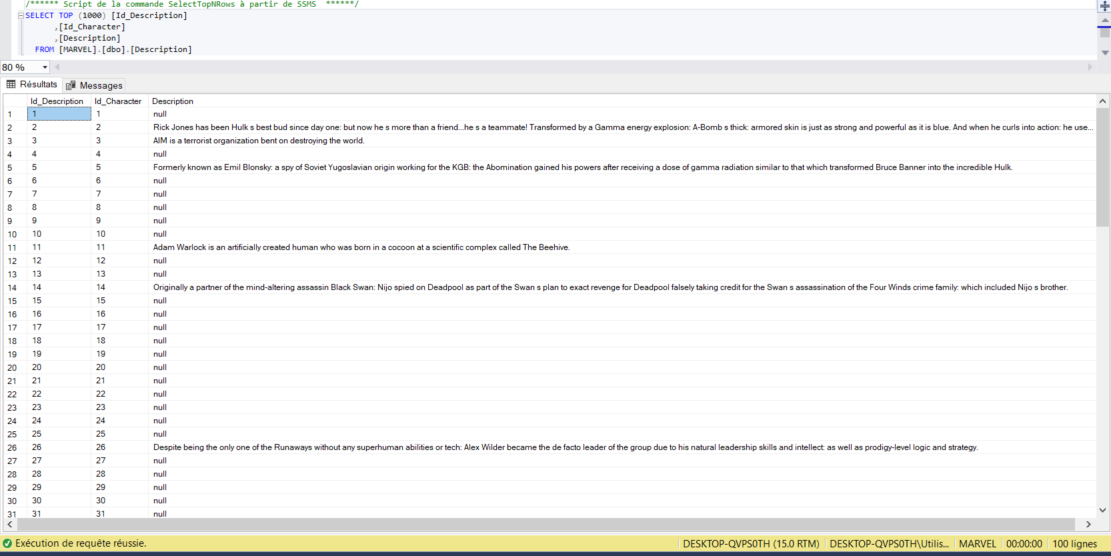Viewport: 1111px width, 556px height.
Task: Select the Rick Jones description cell
Action: [x=622, y=127]
